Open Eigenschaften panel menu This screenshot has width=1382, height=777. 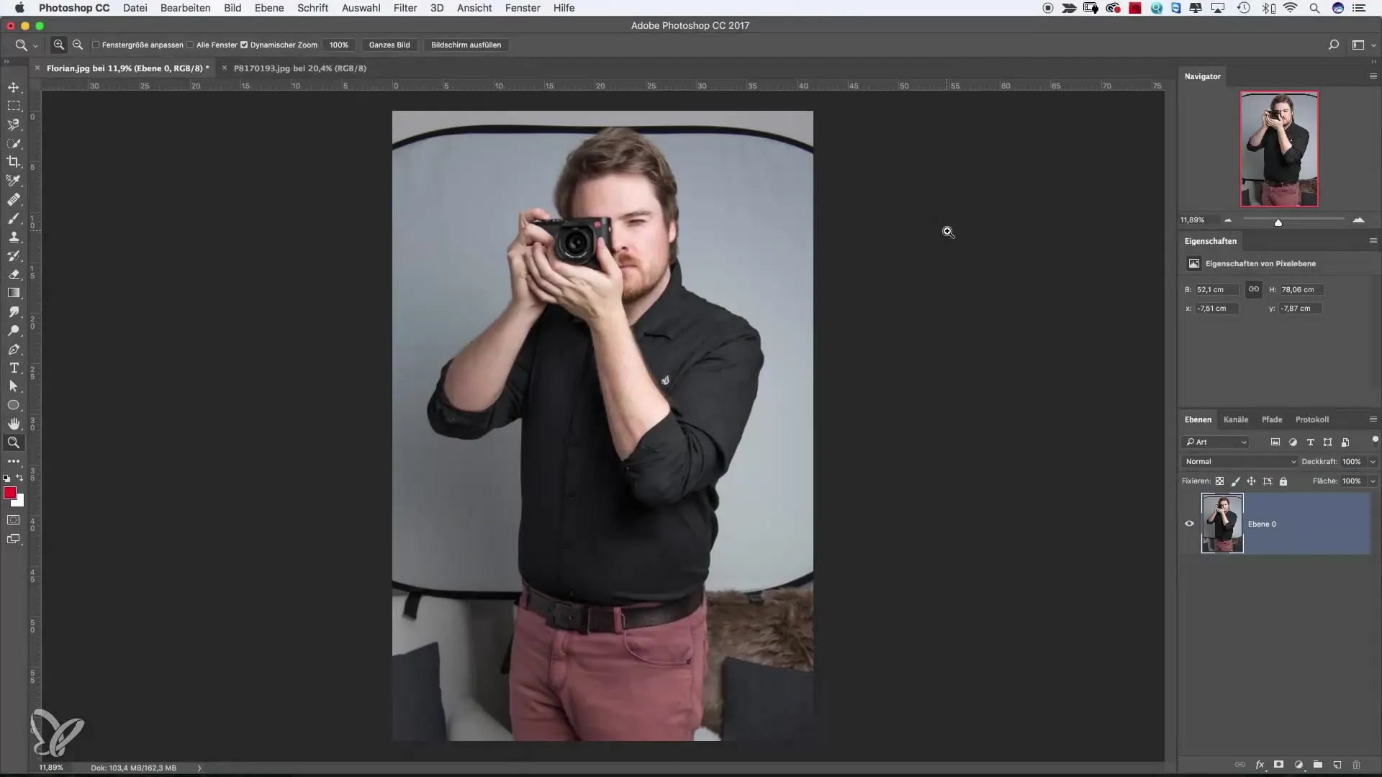pyautogui.click(x=1373, y=241)
